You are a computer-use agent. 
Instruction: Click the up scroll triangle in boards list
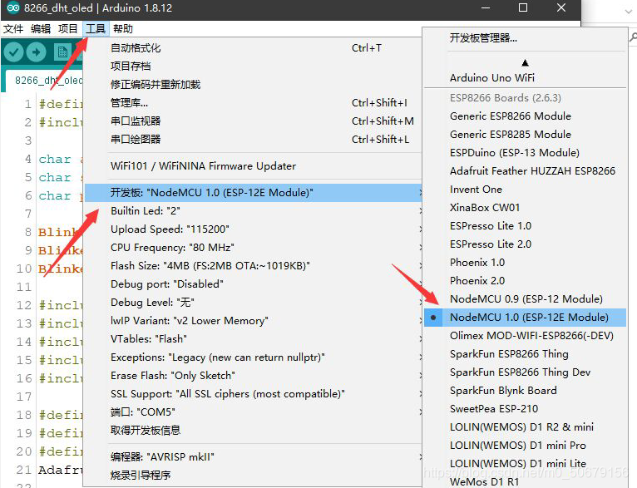(525, 63)
